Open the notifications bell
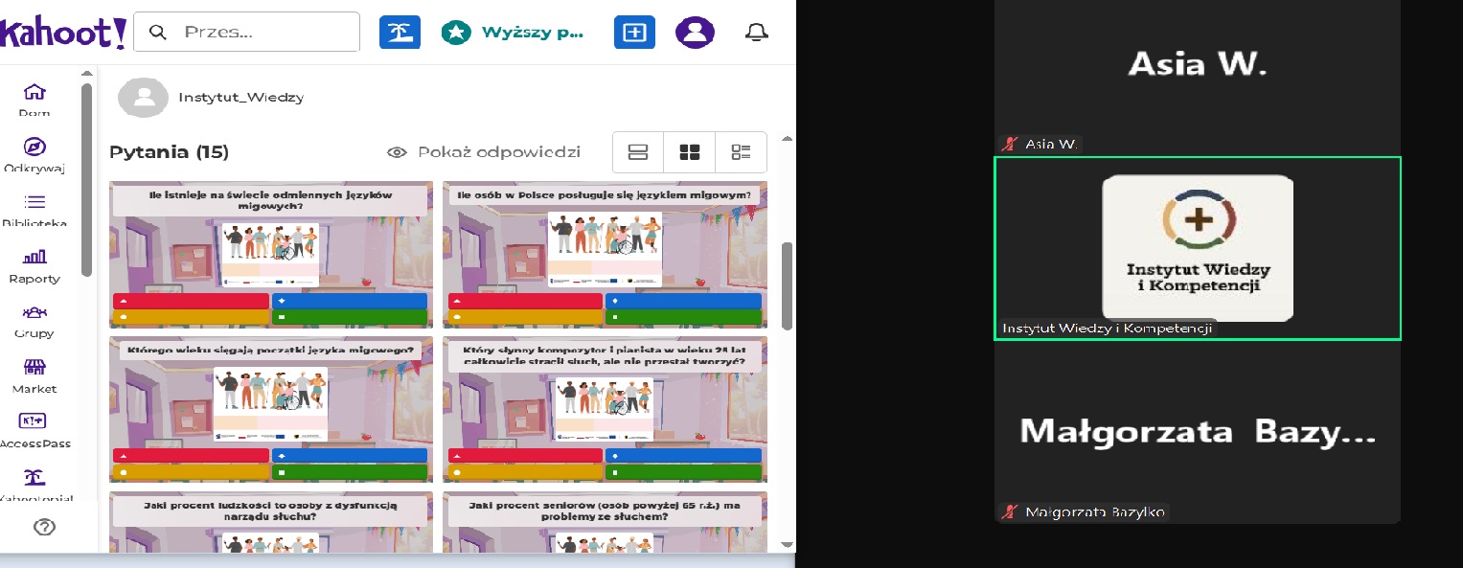The width and height of the screenshot is (1463, 568). 757,32
